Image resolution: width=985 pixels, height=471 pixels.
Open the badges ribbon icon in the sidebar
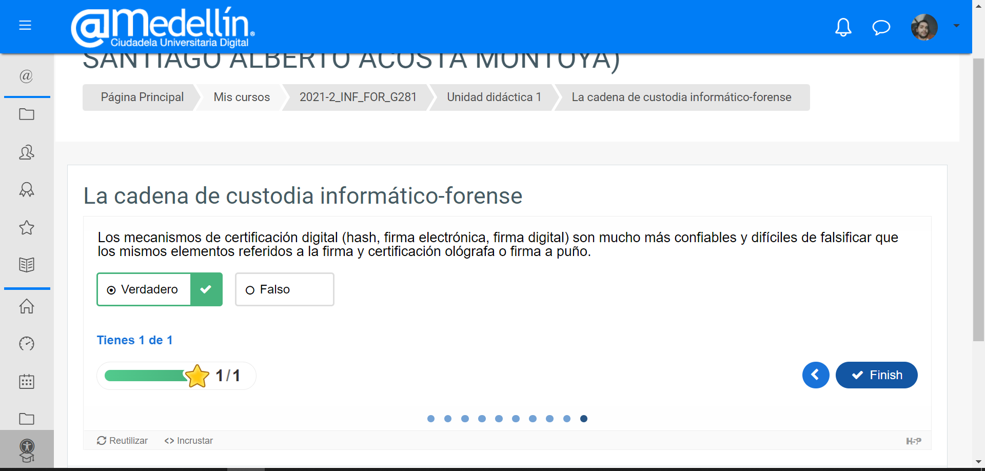pyautogui.click(x=27, y=190)
